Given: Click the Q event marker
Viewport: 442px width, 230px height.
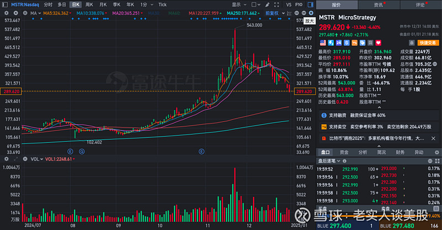Looking at the screenshot, I should coord(82,152).
